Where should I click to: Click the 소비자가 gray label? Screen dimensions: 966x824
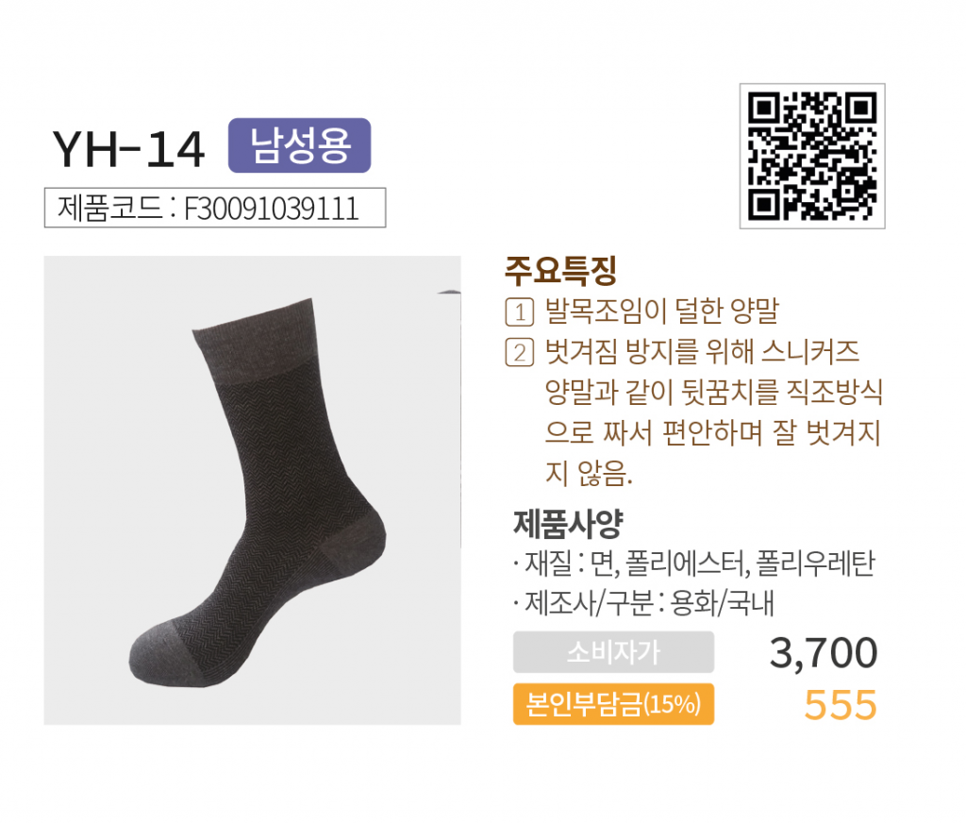tap(613, 652)
